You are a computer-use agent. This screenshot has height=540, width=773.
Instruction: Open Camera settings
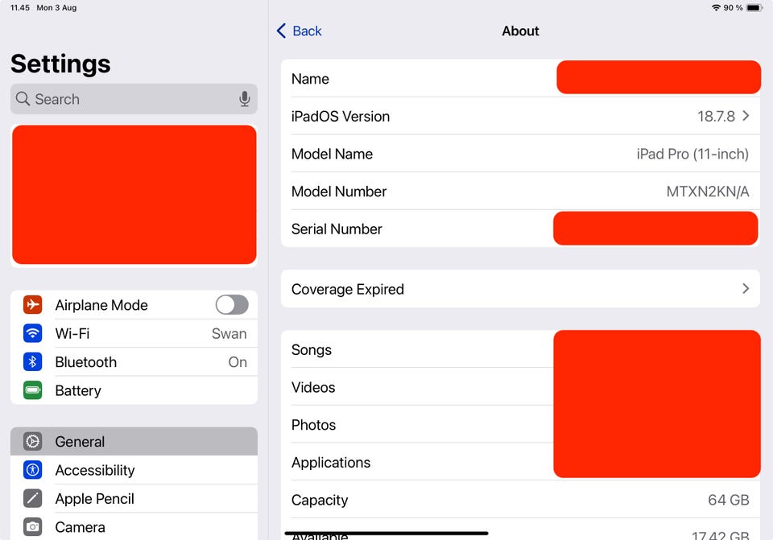pos(134,527)
